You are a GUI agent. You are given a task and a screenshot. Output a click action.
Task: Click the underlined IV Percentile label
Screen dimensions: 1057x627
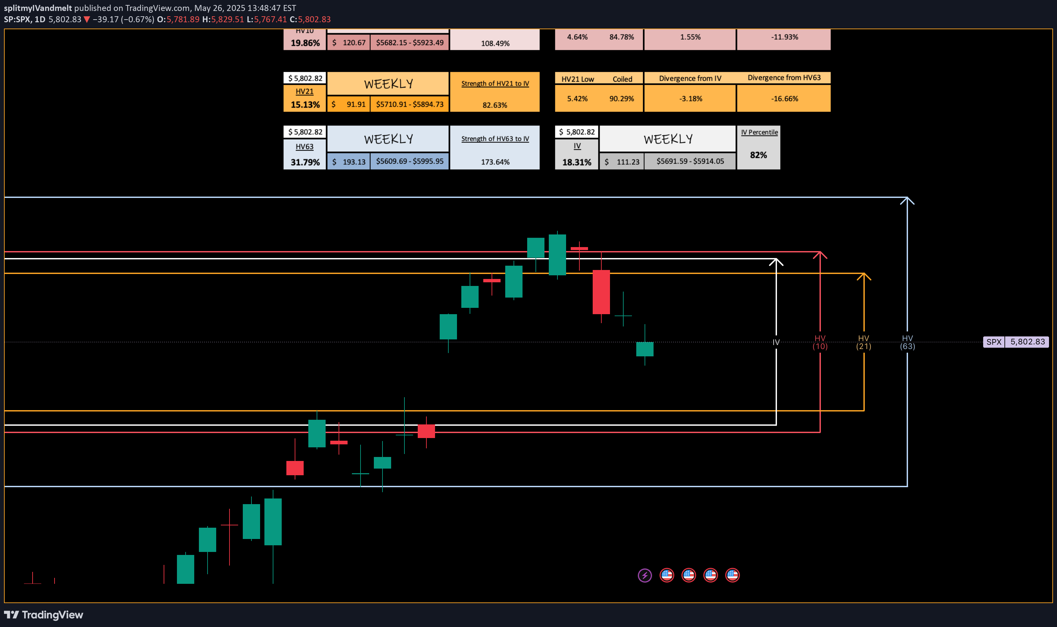pos(759,132)
